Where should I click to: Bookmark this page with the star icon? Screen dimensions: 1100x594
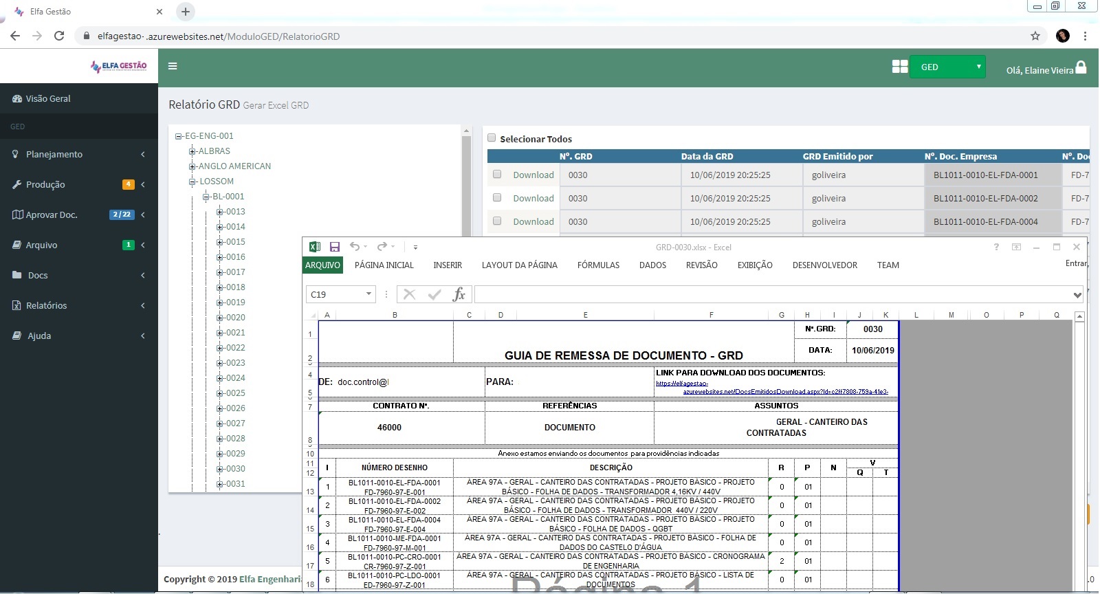(x=1035, y=36)
